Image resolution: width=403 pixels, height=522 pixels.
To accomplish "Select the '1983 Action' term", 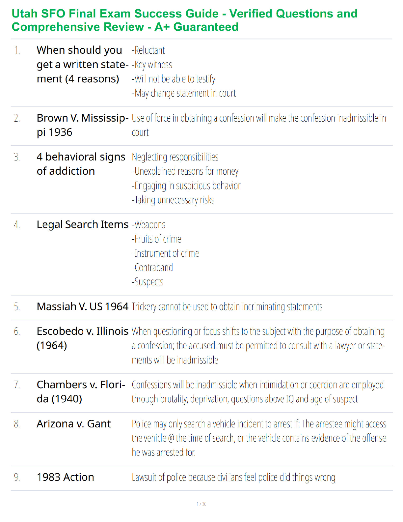I will pos(66,477).
